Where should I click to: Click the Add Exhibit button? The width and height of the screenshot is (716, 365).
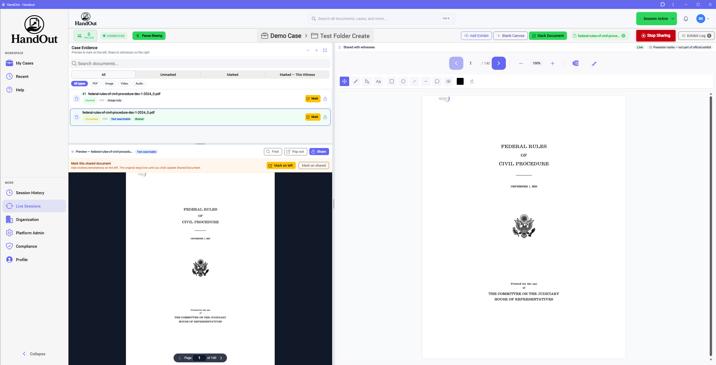(476, 36)
